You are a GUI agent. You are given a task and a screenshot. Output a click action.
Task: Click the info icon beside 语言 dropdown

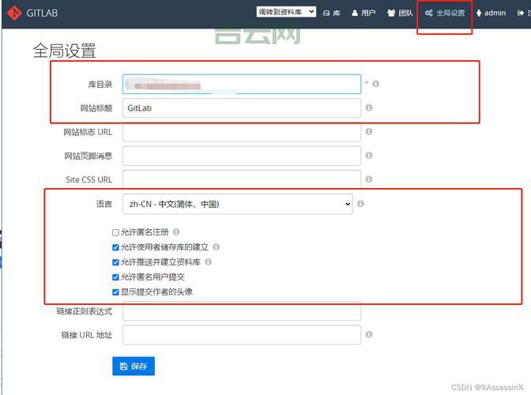(x=360, y=204)
